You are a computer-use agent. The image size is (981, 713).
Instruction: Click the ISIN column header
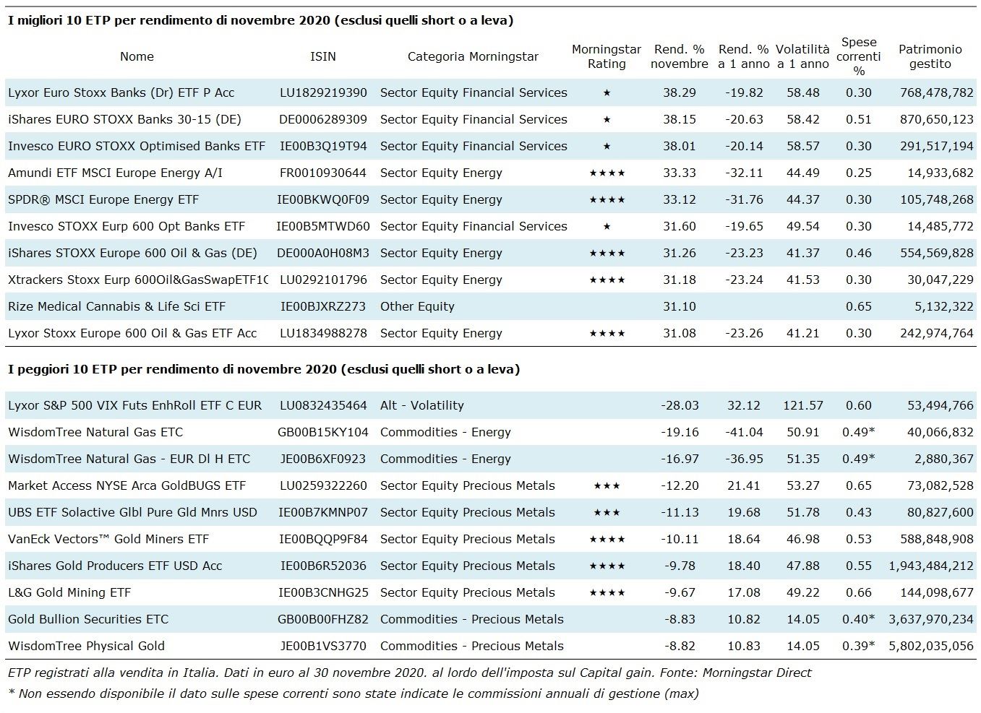pyautogui.click(x=322, y=56)
